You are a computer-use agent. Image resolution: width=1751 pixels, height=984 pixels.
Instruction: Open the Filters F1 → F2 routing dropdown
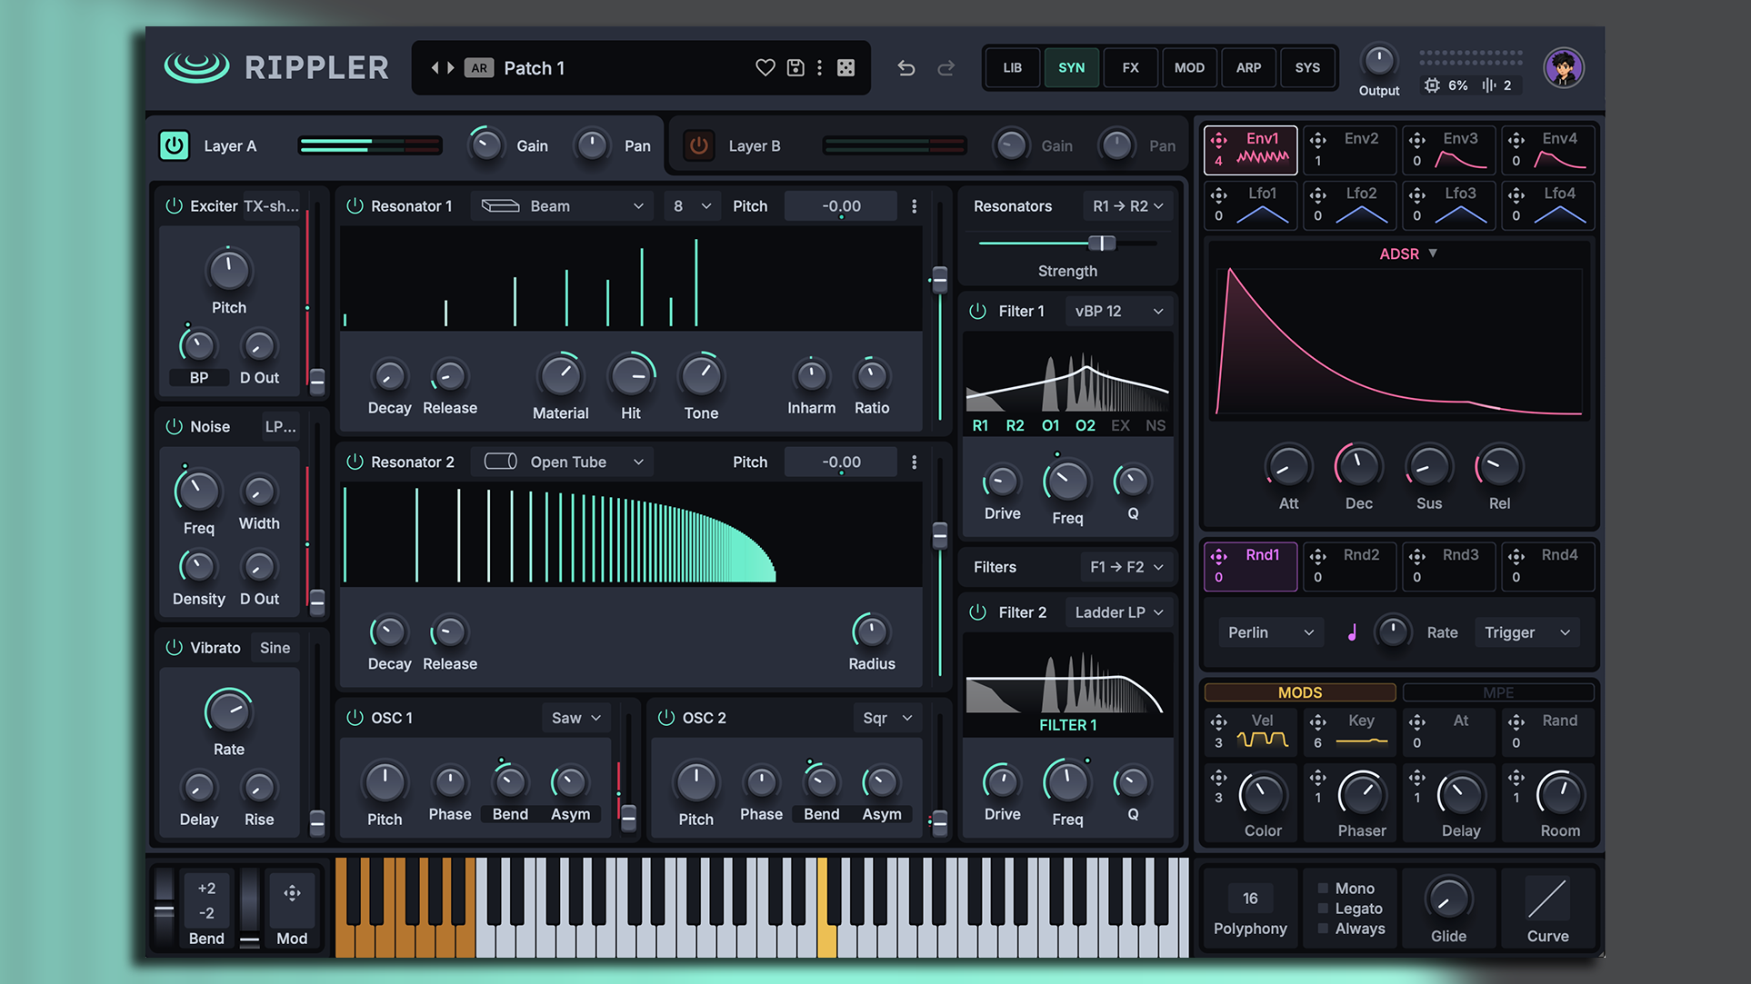(1126, 567)
